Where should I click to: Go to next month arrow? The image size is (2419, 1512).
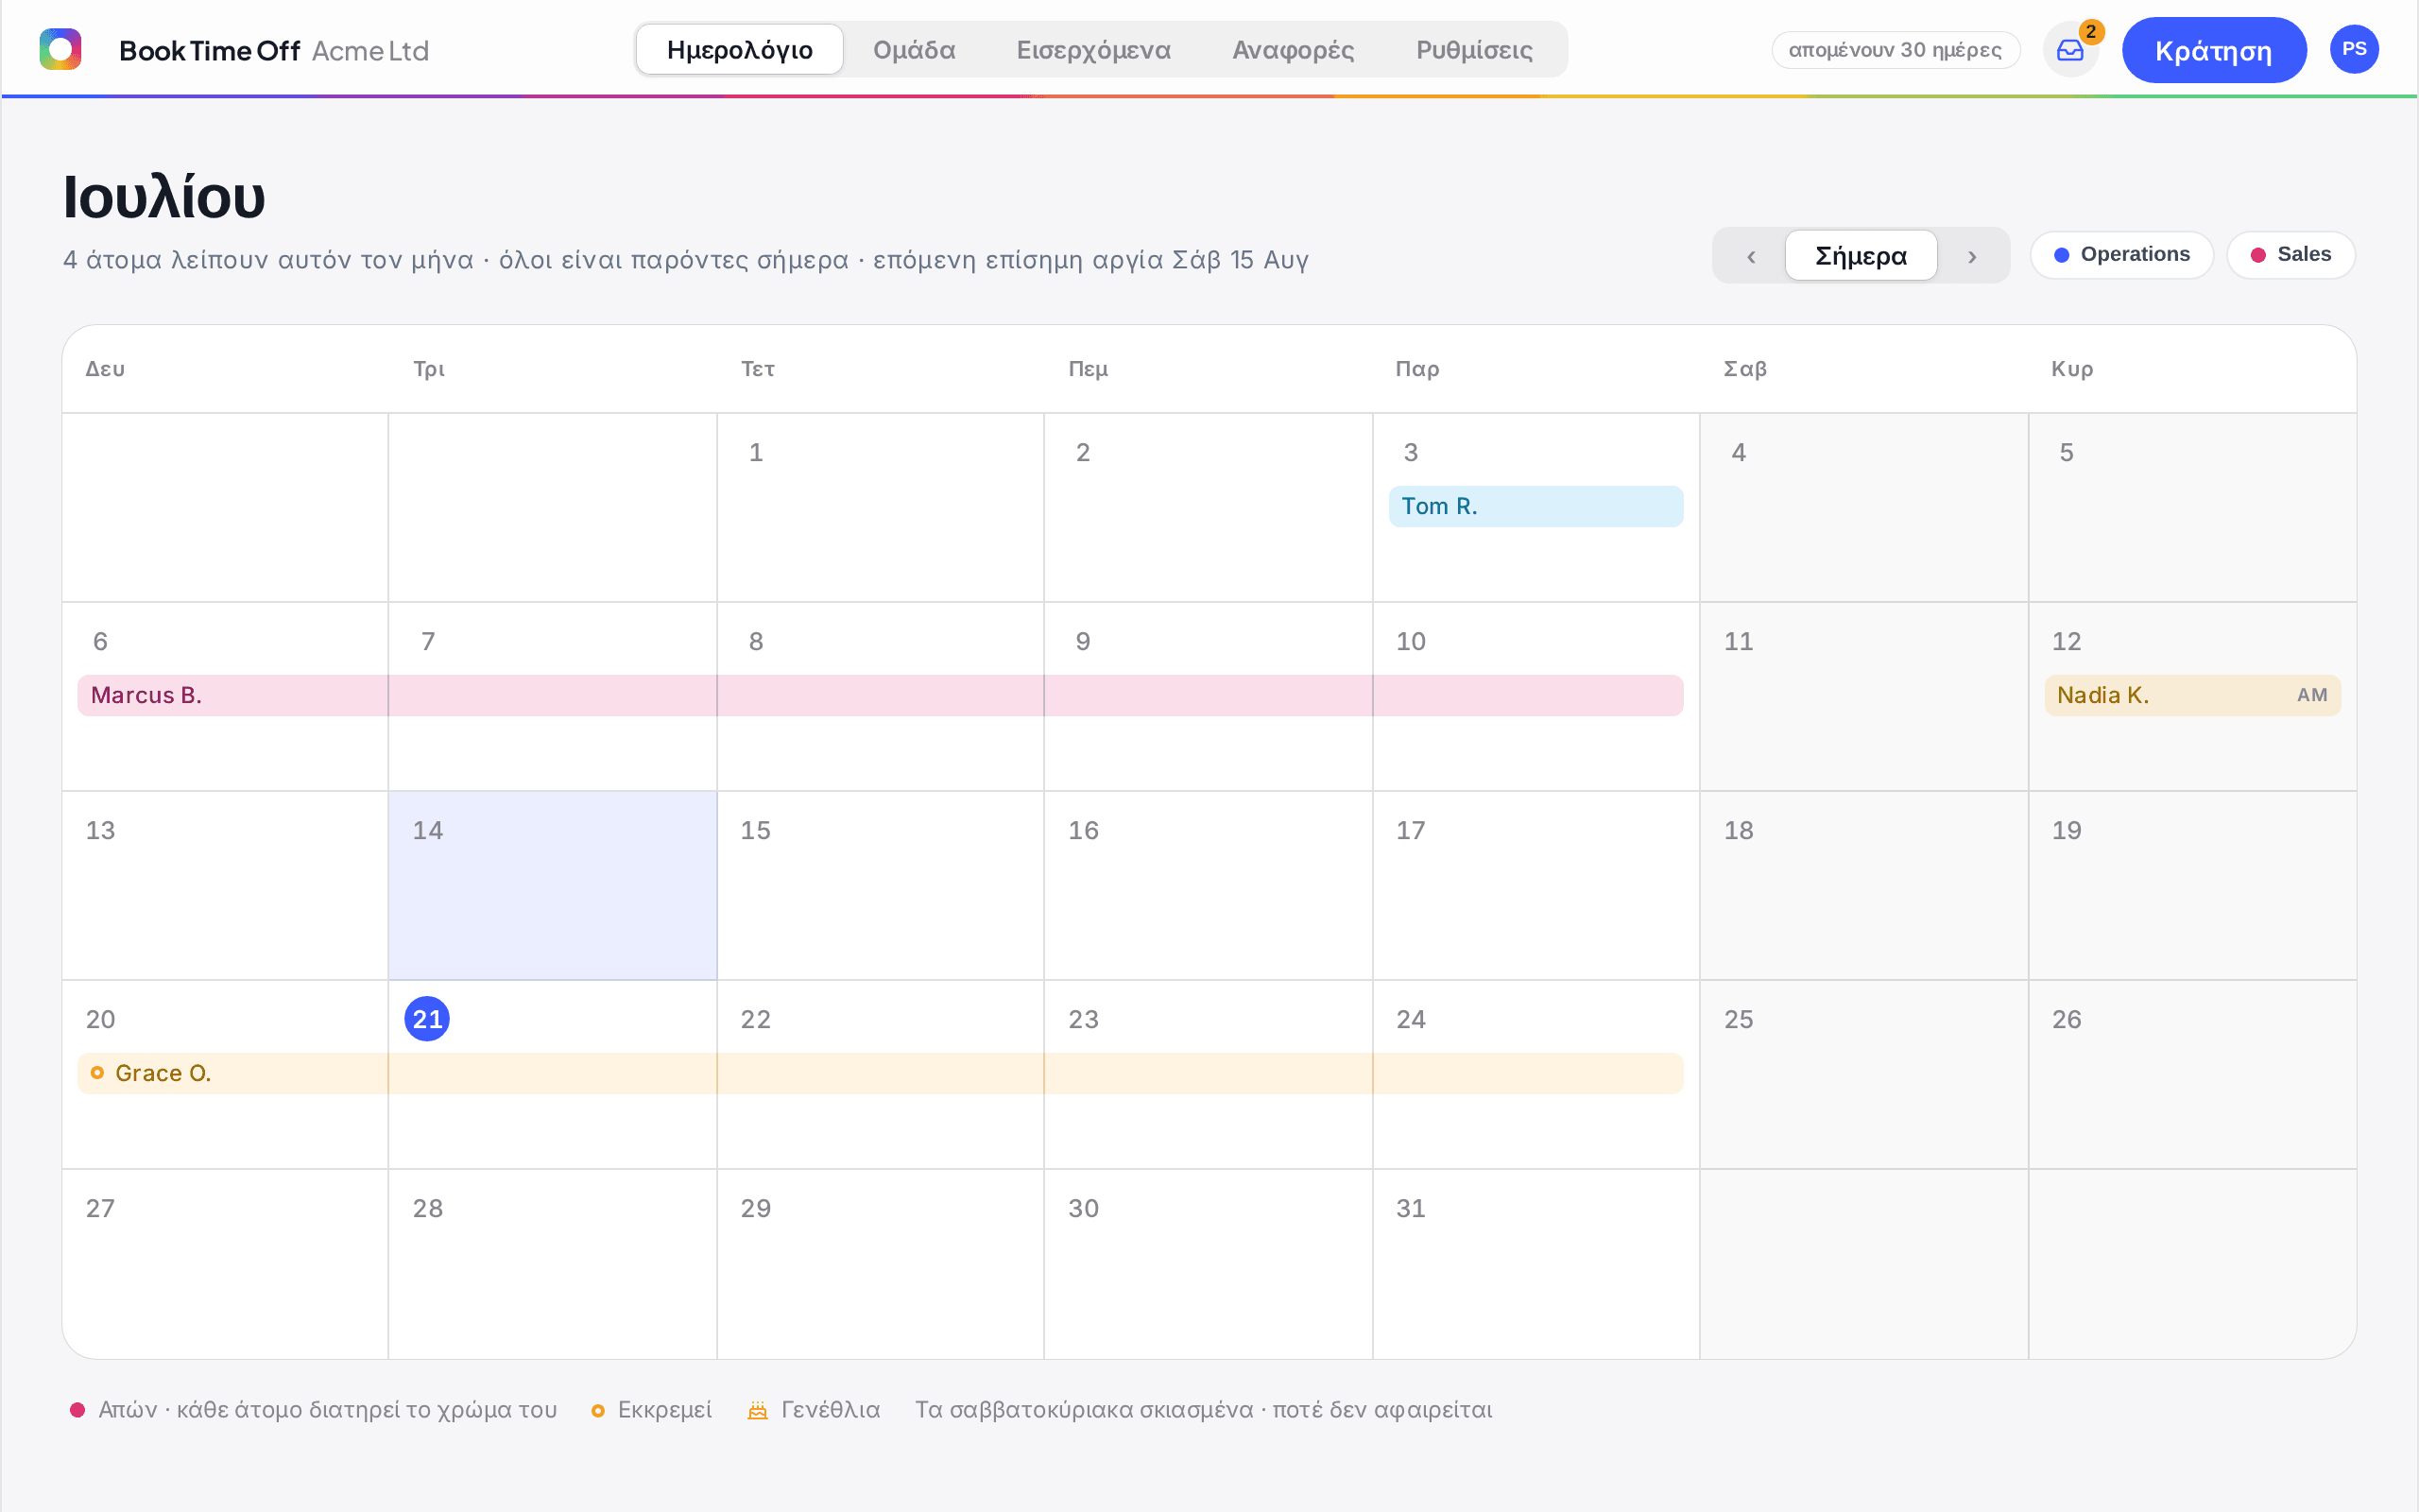[1972, 256]
